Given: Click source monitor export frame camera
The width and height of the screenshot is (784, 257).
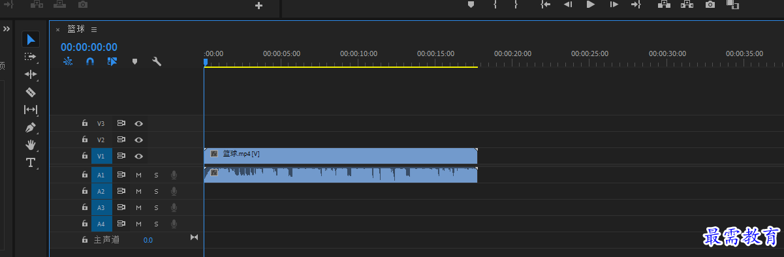Looking at the screenshot, I should (x=83, y=5).
